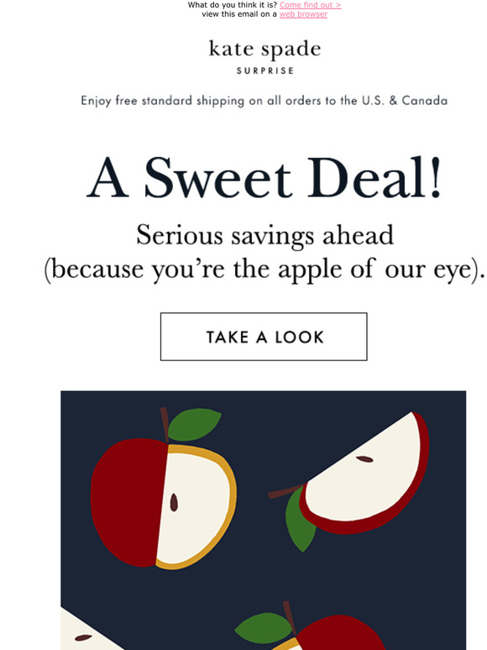Click the "apple of our eye" line

coord(264,270)
